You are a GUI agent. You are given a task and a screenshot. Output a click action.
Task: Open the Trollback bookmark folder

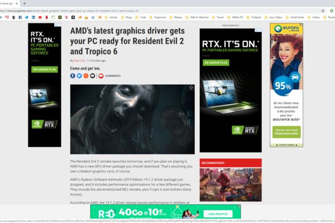coord(254,17)
